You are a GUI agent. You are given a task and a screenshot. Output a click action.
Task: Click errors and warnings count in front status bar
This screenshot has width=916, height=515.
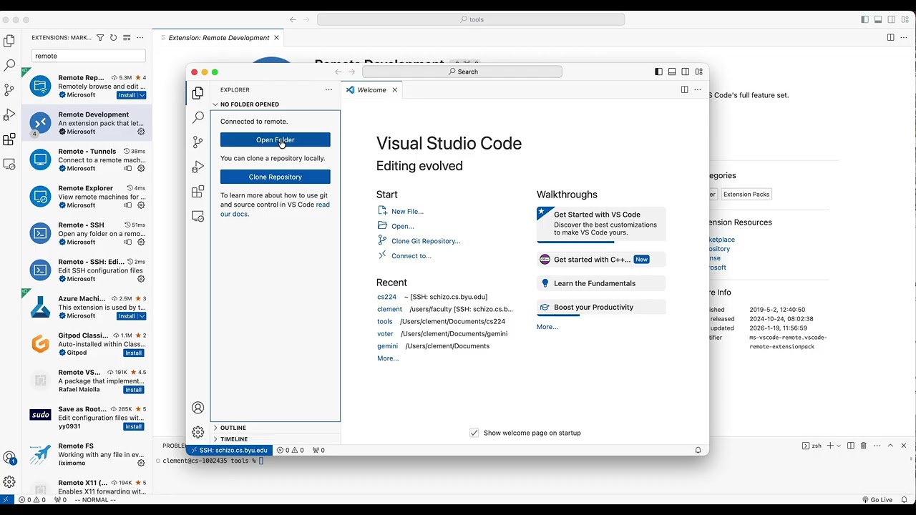click(291, 450)
